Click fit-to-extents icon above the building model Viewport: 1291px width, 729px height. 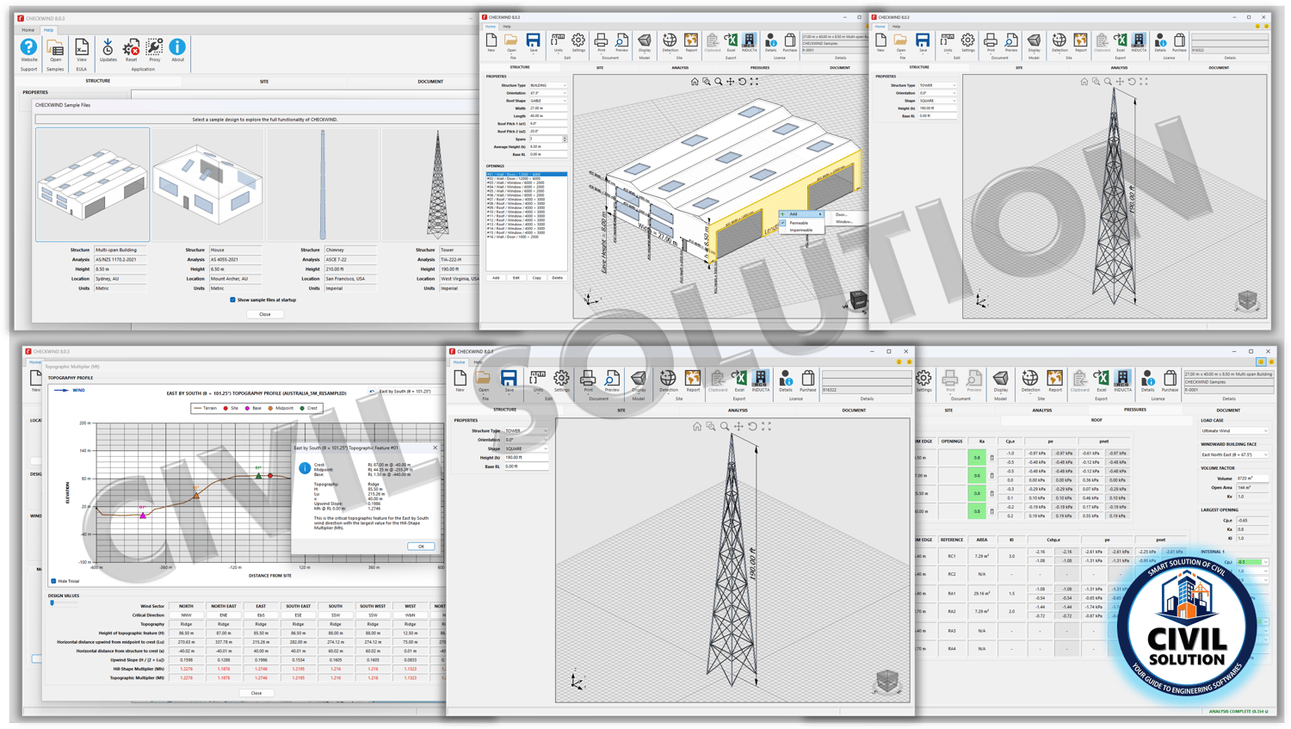(x=754, y=82)
